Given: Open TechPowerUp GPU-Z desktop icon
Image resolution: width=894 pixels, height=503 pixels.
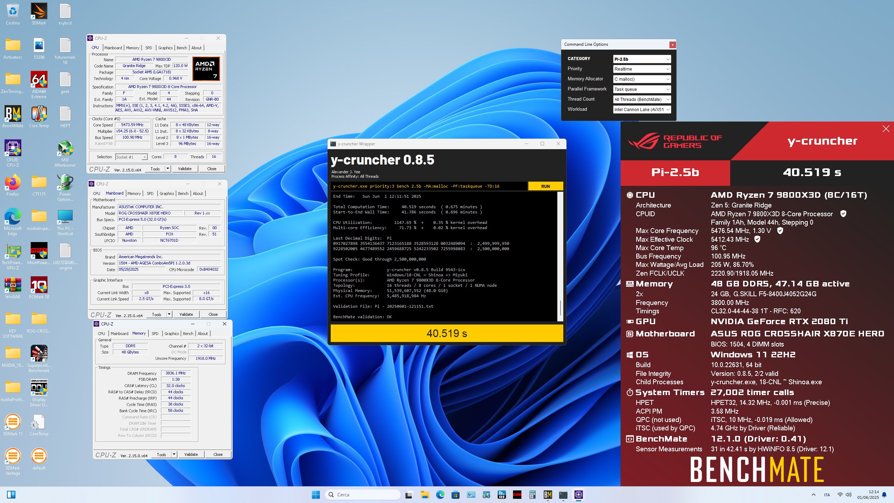Looking at the screenshot, I should [13, 256].
